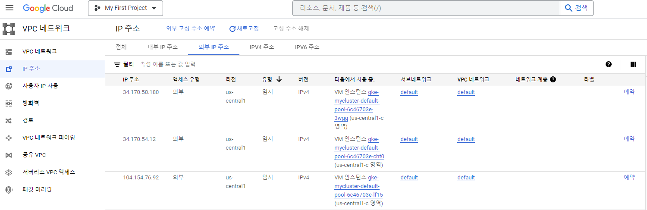The image size is (647, 210).
Task: Sort by the IP 주소 column header
Action: [x=131, y=79]
